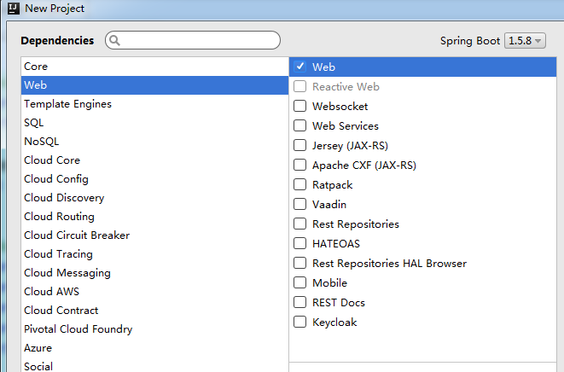
Task: Select the Cloud Contract category
Action: pos(154,310)
